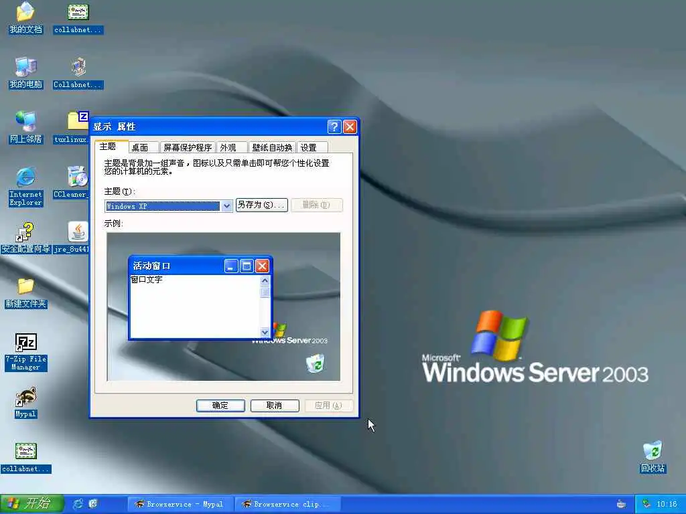Click the 另存为 button
686x514 pixels.
pos(262,205)
